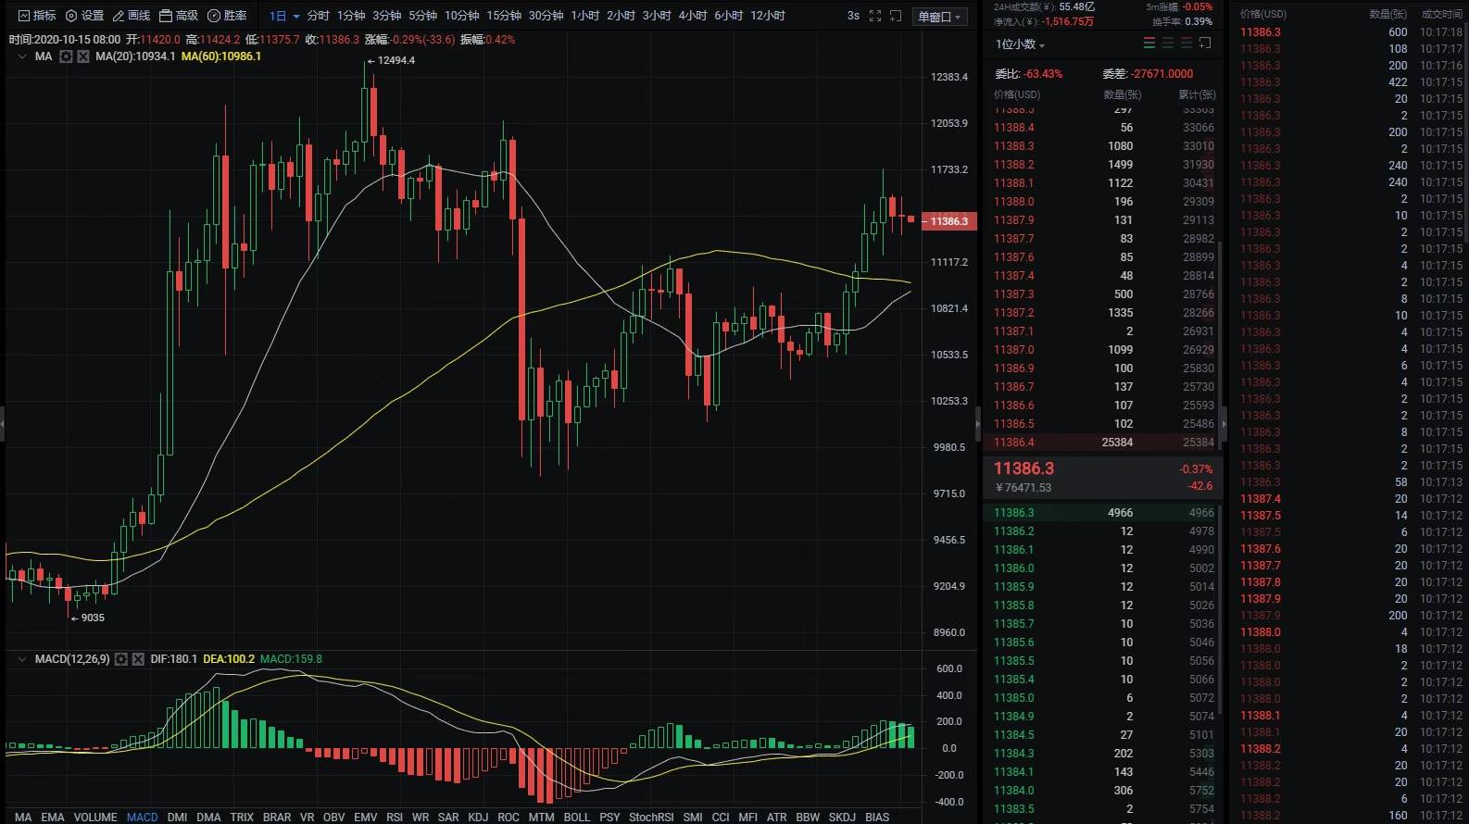Click the MA(20):10934.1 legend value
The width and height of the screenshot is (1469, 824).
coord(135,56)
